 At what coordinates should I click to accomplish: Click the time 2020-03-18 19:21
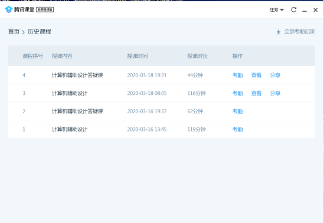147,75
